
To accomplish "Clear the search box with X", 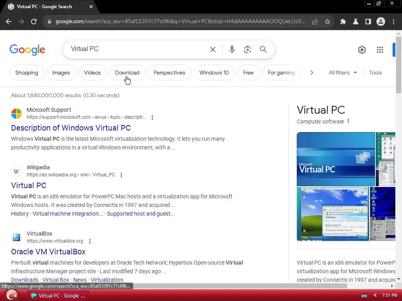I will coord(212,49).
